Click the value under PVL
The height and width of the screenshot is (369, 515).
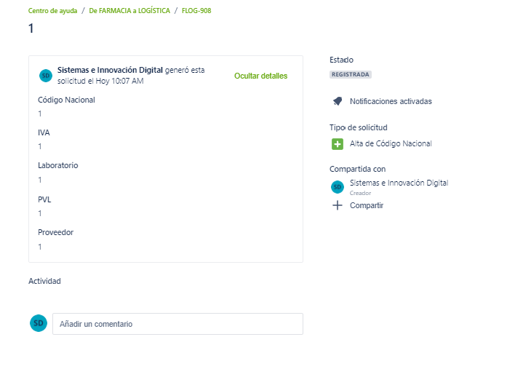(40, 213)
